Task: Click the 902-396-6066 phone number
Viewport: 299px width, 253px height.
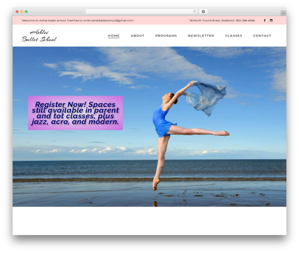Action: pos(245,20)
